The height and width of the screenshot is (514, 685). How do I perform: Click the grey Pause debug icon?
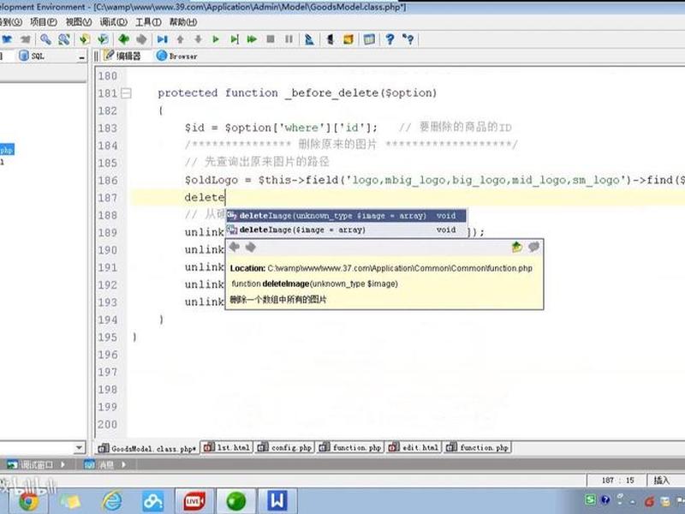[x=289, y=39]
